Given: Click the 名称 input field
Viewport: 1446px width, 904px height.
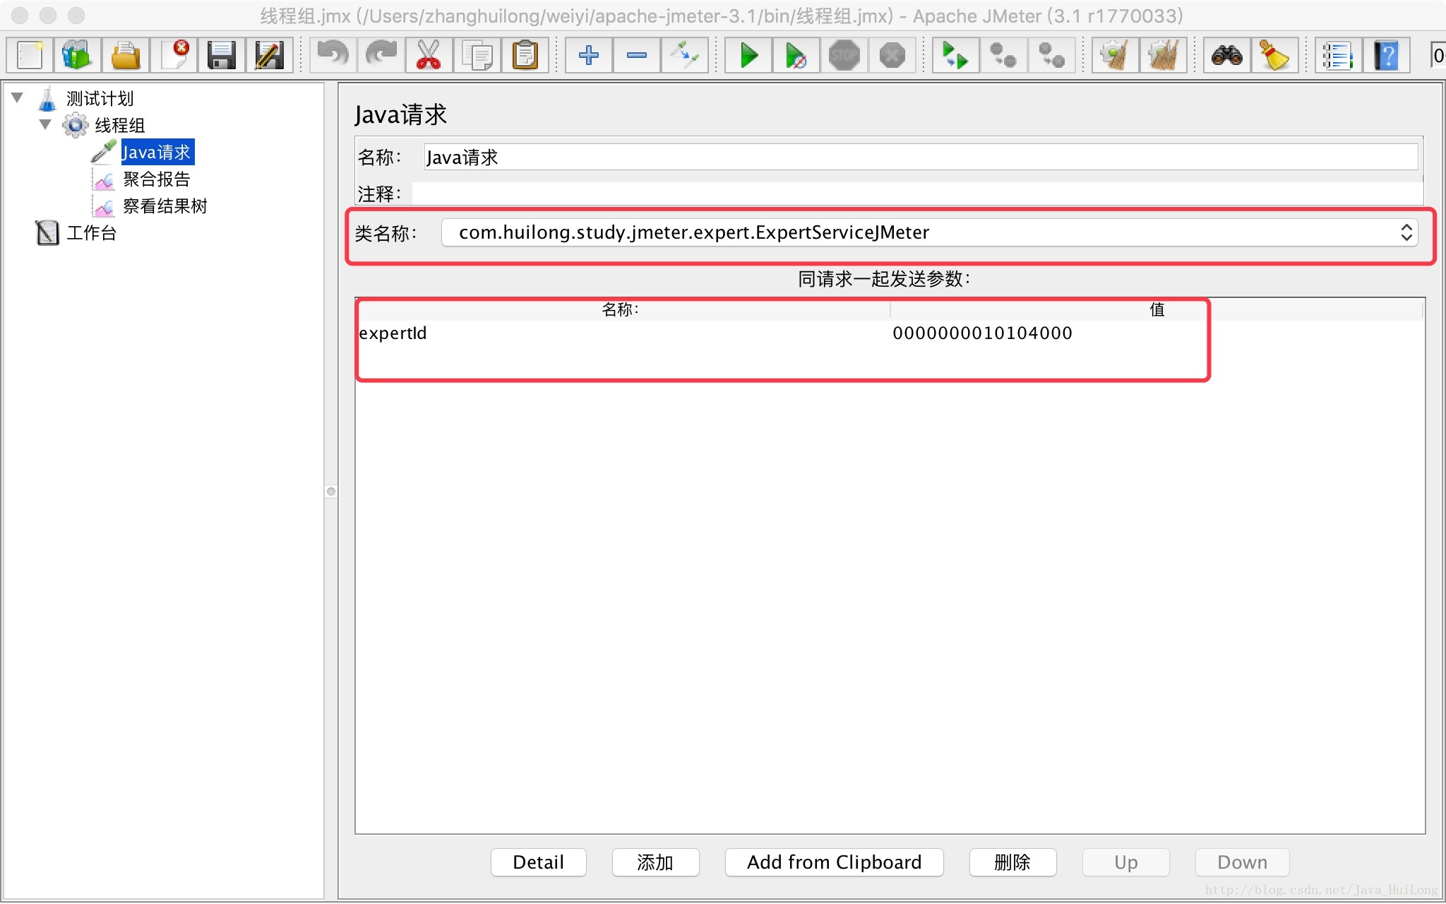Looking at the screenshot, I should point(921,157).
